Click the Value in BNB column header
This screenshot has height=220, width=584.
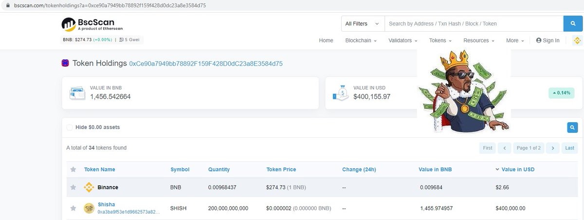435,169
